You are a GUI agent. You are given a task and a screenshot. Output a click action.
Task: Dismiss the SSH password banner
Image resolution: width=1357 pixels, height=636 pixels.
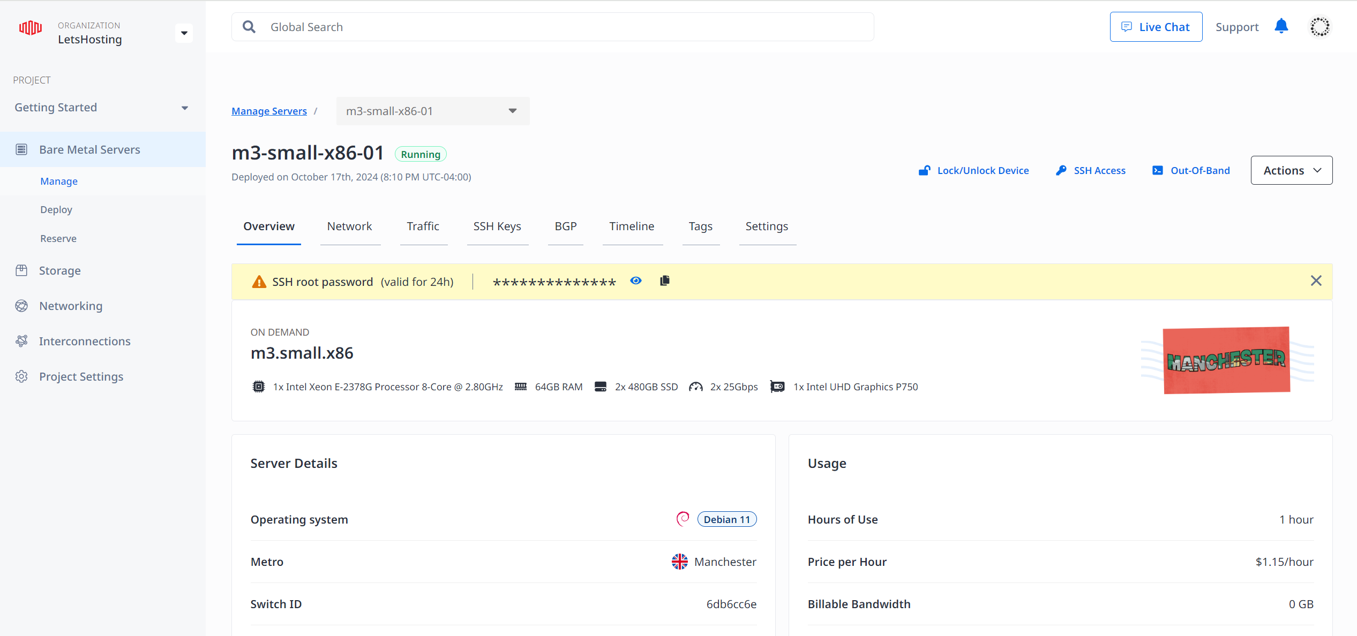pos(1316,281)
